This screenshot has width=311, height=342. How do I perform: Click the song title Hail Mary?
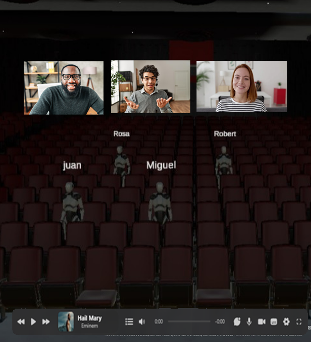pos(89,318)
